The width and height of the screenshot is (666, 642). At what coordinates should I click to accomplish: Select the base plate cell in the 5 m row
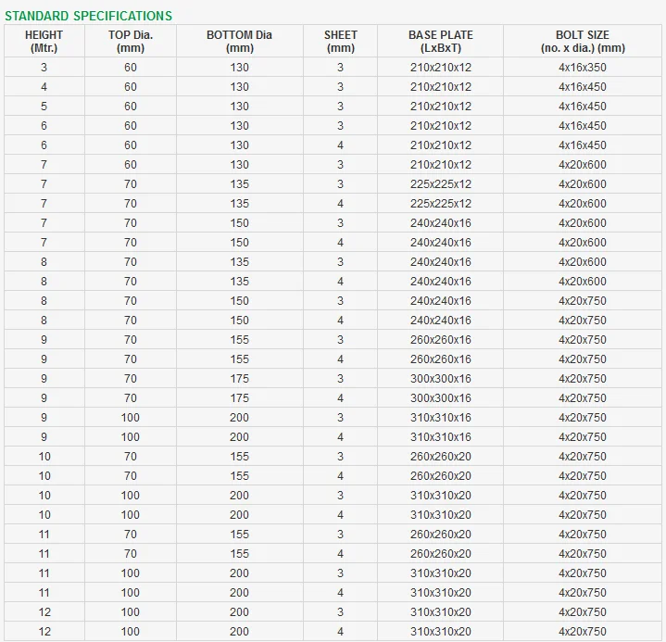tap(440, 107)
